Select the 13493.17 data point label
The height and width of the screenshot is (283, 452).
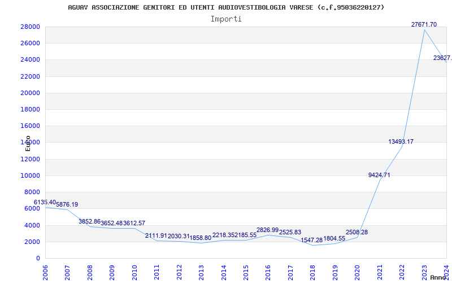[x=401, y=141]
